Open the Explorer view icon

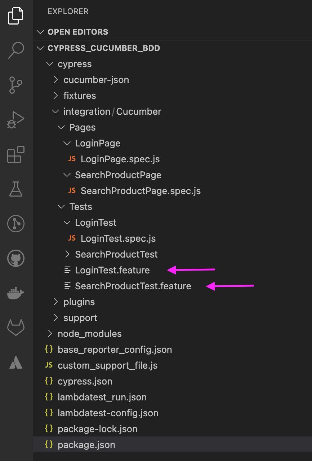pyautogui.click(x=15, y=16)
